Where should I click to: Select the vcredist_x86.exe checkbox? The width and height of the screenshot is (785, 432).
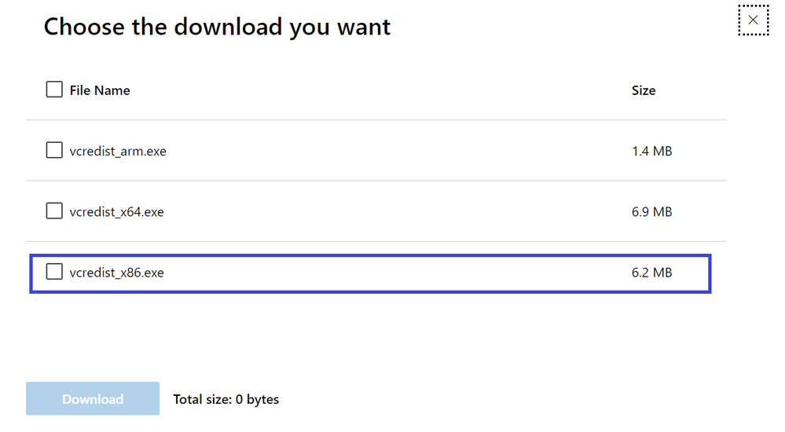pyautogui.click(x=54, y=272)
